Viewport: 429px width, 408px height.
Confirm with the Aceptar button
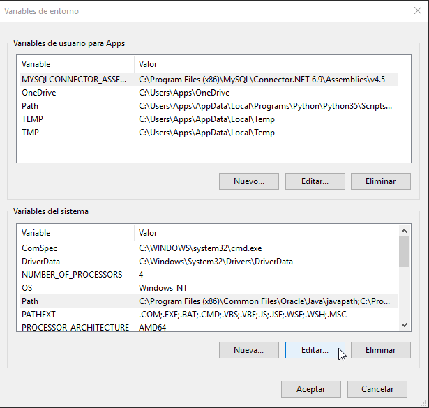311,389
